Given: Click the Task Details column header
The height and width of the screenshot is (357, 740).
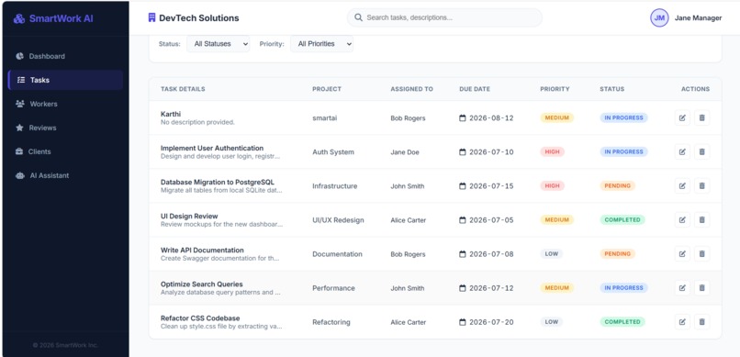Looking at the screenshot, I should tap(183, 89).
